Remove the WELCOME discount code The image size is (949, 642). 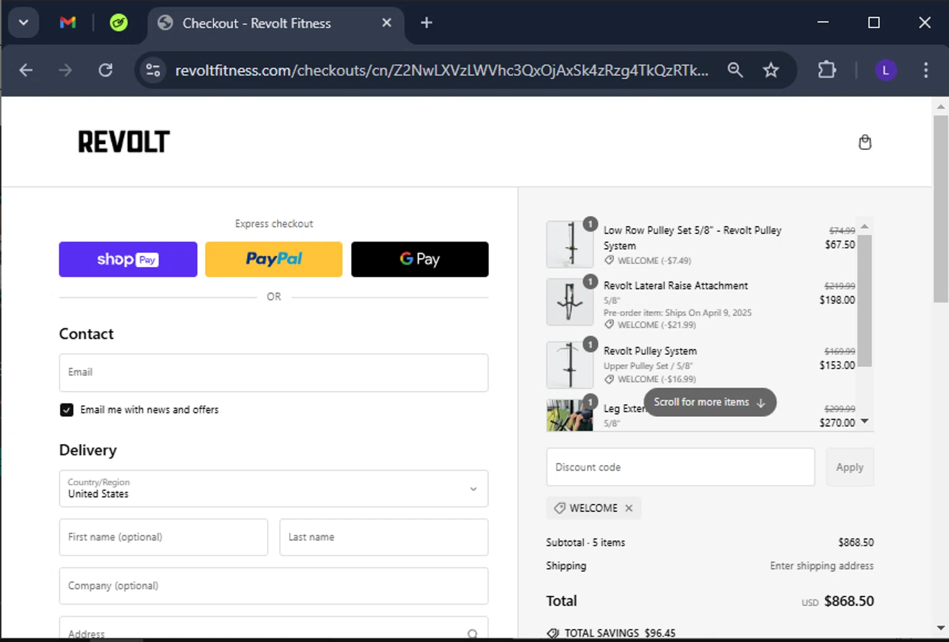pyautogui.click(x=629, y=508)
